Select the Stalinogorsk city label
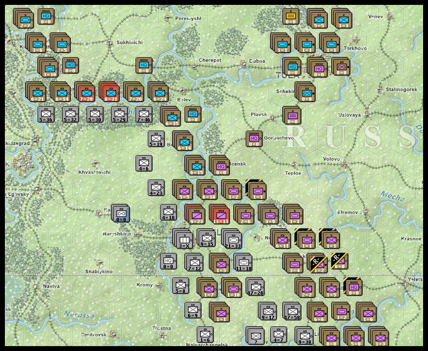The width and height of the screenshot is (428, 351). tap(401, 89)
